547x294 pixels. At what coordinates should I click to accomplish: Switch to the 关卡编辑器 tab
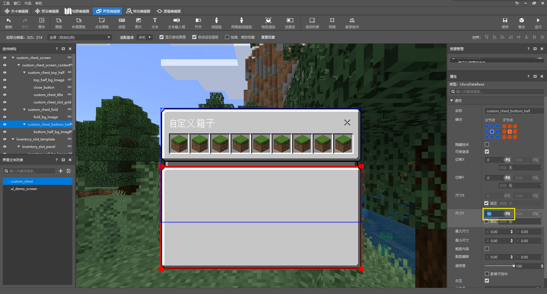click(17, 11)
